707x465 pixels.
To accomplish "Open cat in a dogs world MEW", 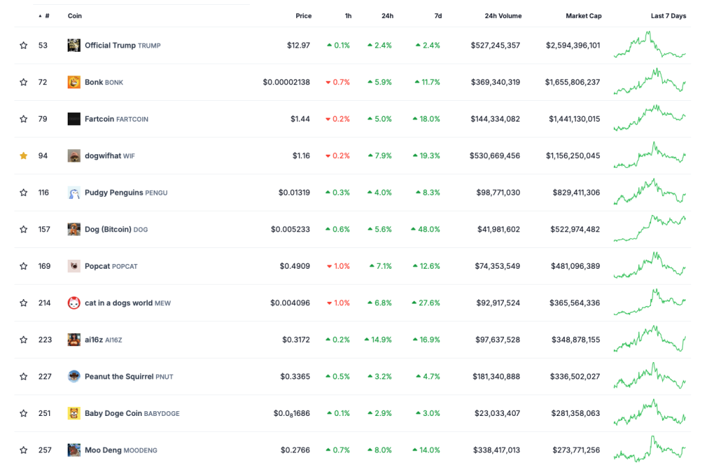I will tap(128, 303).
